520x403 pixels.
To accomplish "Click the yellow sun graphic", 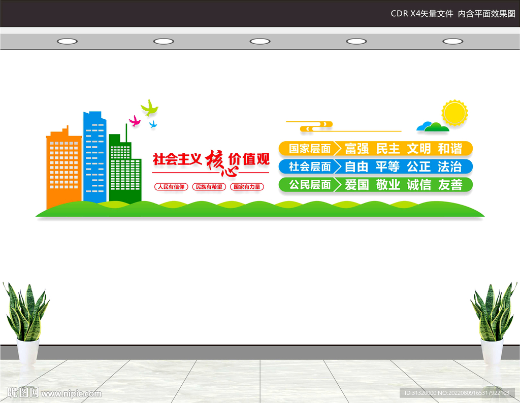I will (454, 113).
